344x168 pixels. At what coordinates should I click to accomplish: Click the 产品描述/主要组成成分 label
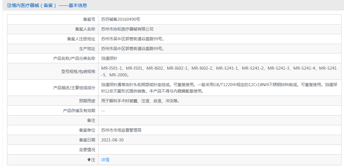(x=74, y=88)
